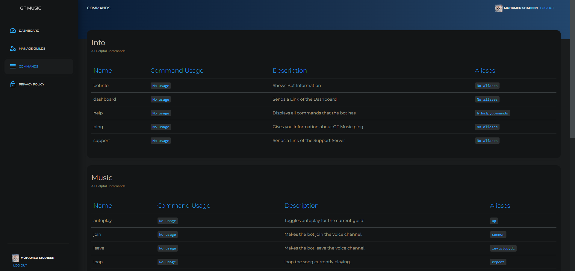
Task: Click the 'summon' alias tag
Action: (498, 235)
